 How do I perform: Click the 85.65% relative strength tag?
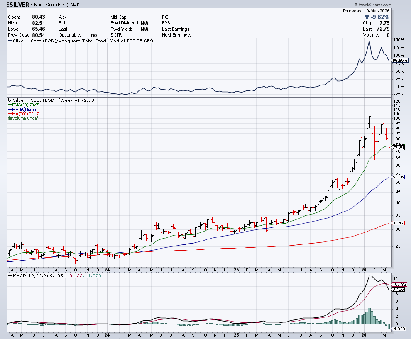click(399, 60)
